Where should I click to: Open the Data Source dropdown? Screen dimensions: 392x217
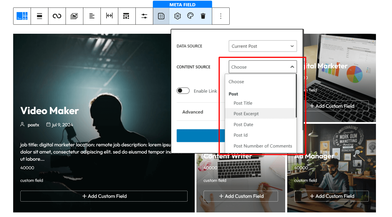(x=262, y=46)
